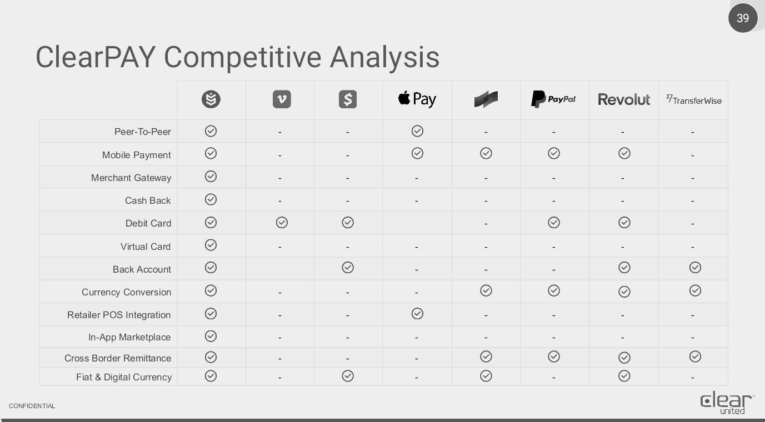Viewport: 765px width, 422px height.
Task: Click the CONFIDENTIAL footer text
Action: click(32, 406)
